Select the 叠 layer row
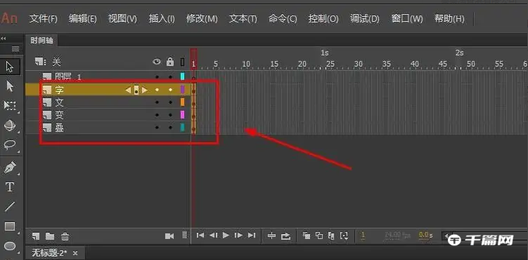 tap(108, 128)
